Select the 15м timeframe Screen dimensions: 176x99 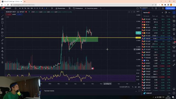(x=28, y=8)
